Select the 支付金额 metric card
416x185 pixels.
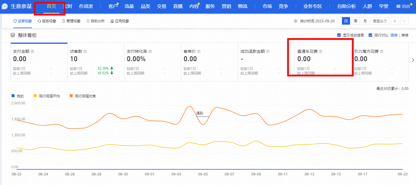[x=39, y=62]
